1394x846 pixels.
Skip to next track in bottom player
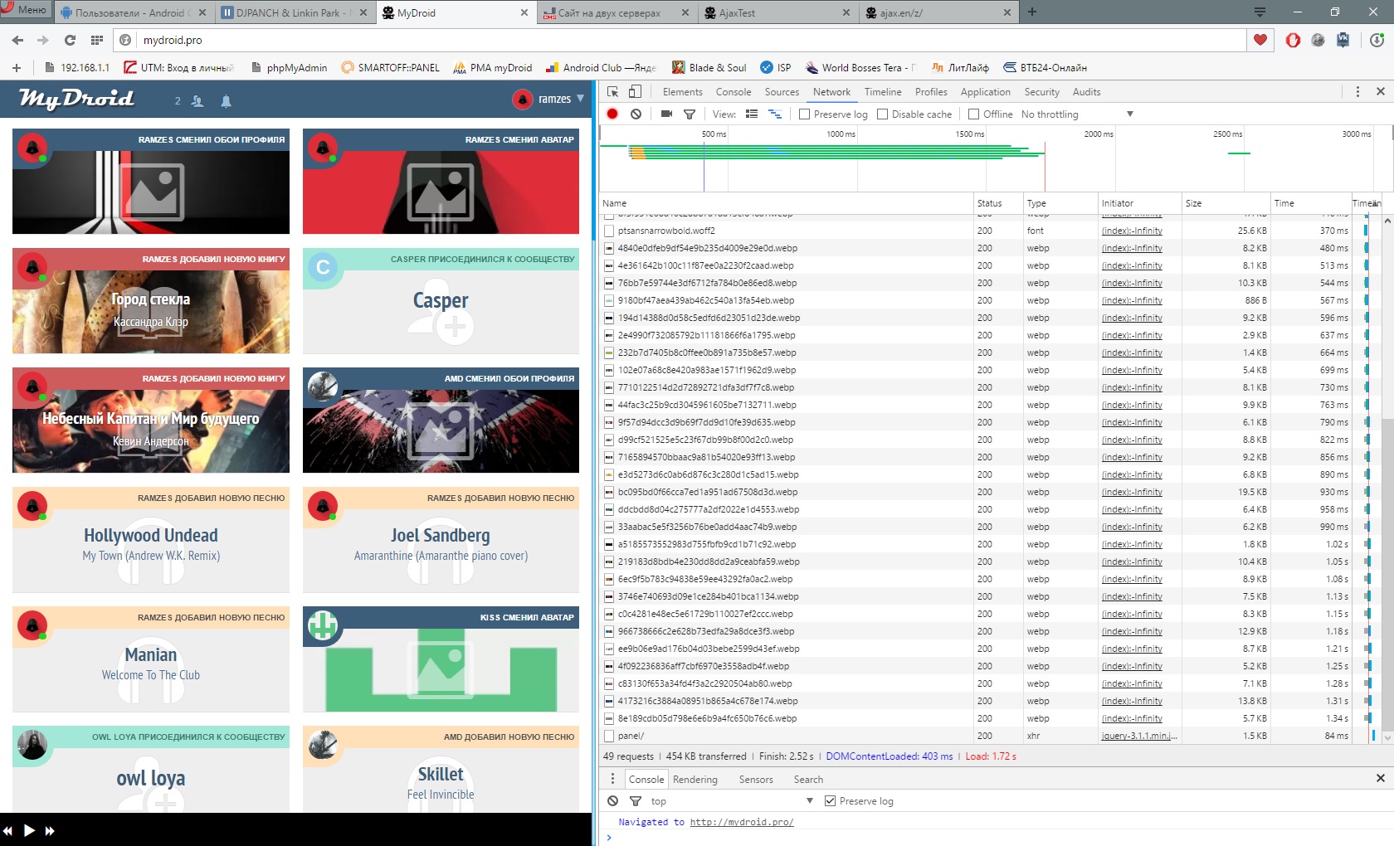tap(50, 830)
